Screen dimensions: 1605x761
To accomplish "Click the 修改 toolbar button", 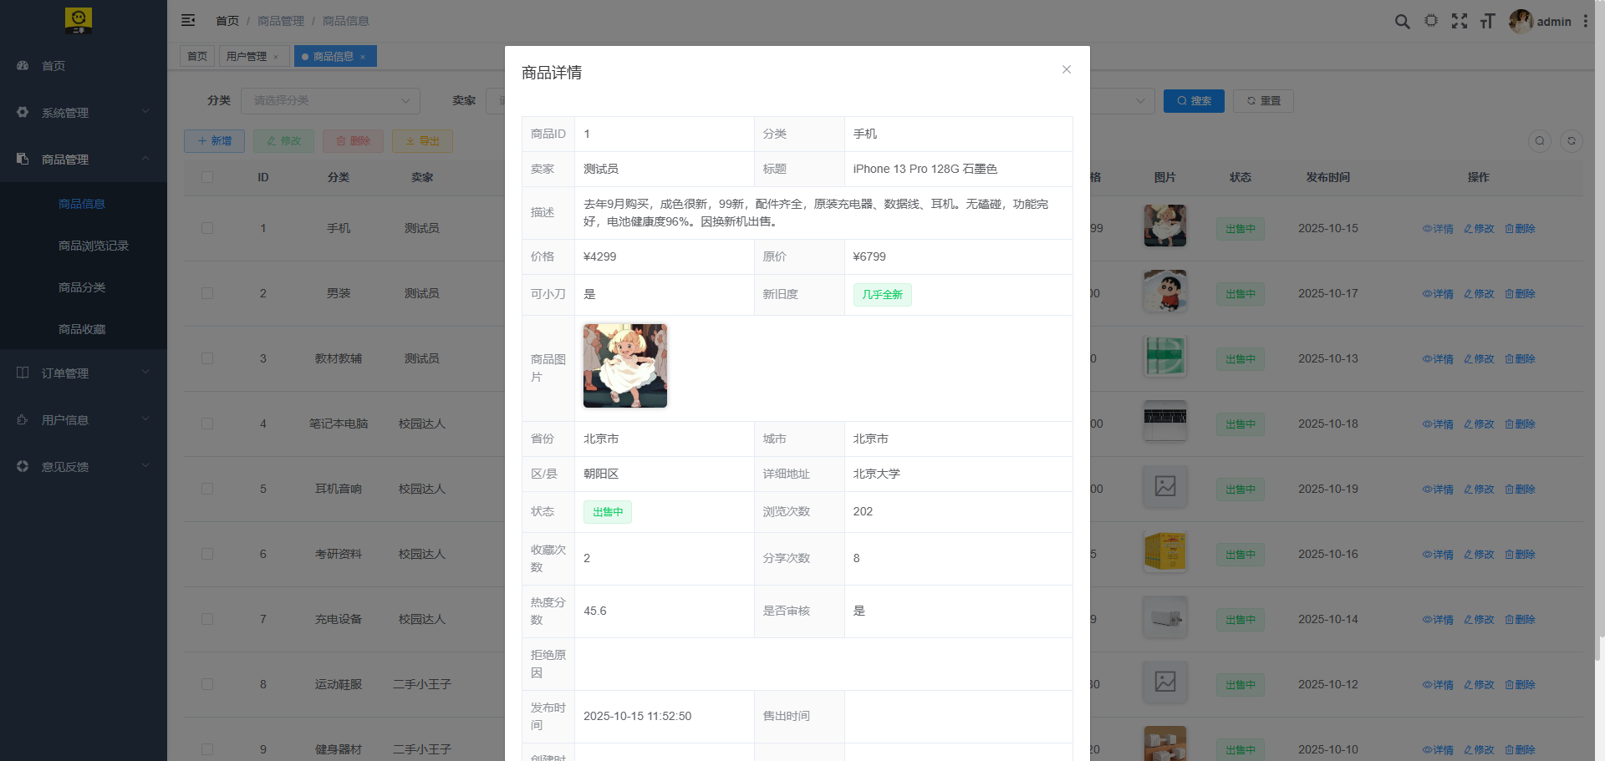I will pos(283,141).
